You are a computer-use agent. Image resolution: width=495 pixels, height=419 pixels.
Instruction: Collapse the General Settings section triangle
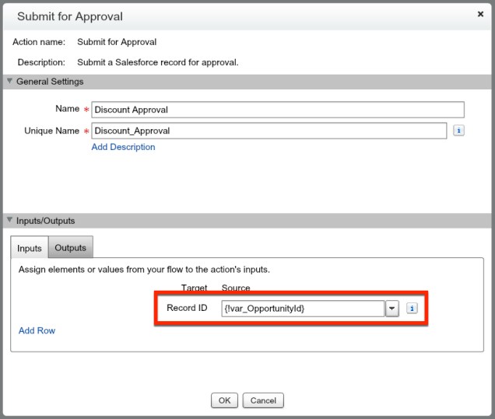(9, 82)
